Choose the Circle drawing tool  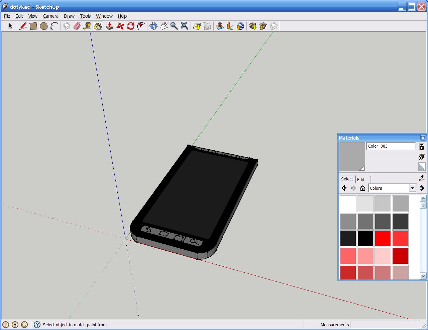pyautogui.click(x=43, y=26)
